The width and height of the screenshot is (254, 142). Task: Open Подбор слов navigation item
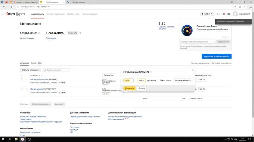[x=73, y=14]
